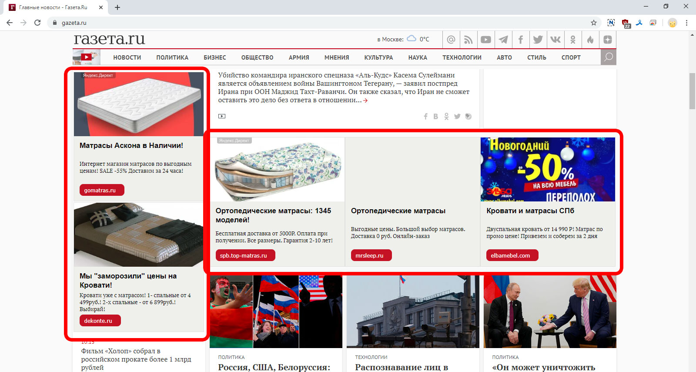Screen dimensions: 696x372
Task: Open the email subscription @ icon
Action: coord(451,40)
